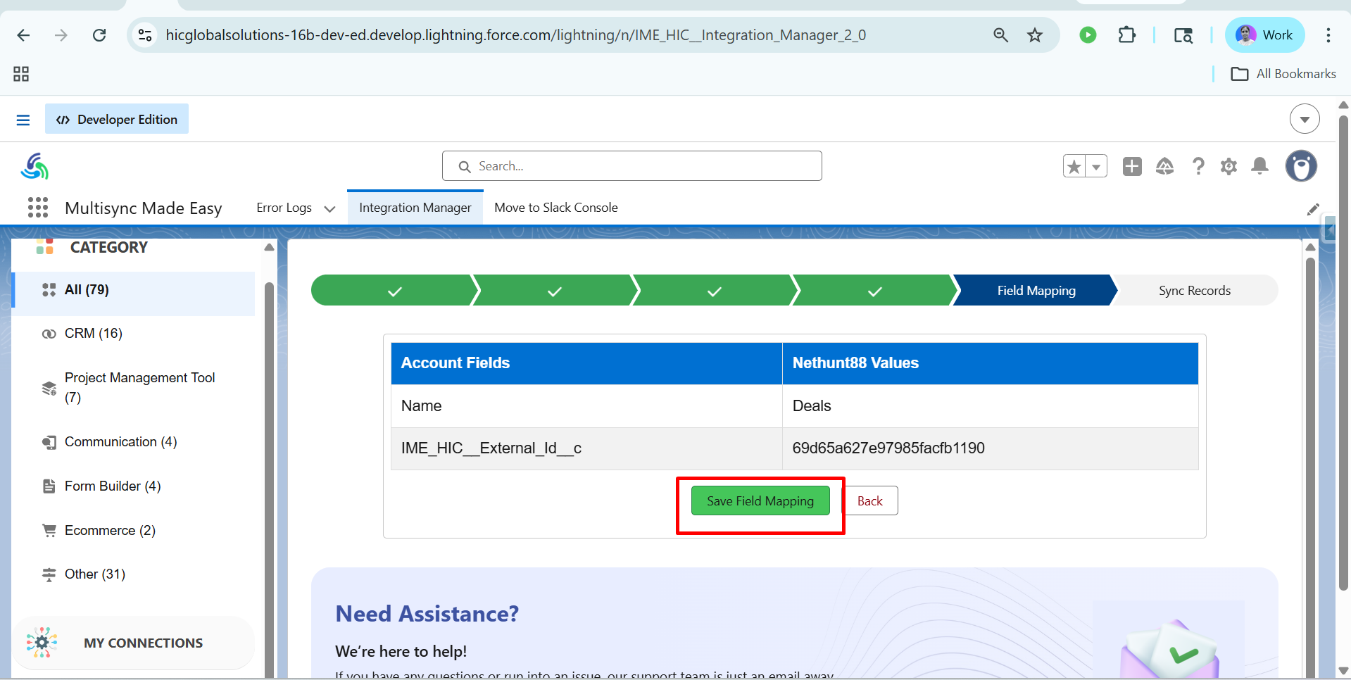Click in the Salesforce Search field
Viewport: 1351px width, 680px height.
click(631, 166)
